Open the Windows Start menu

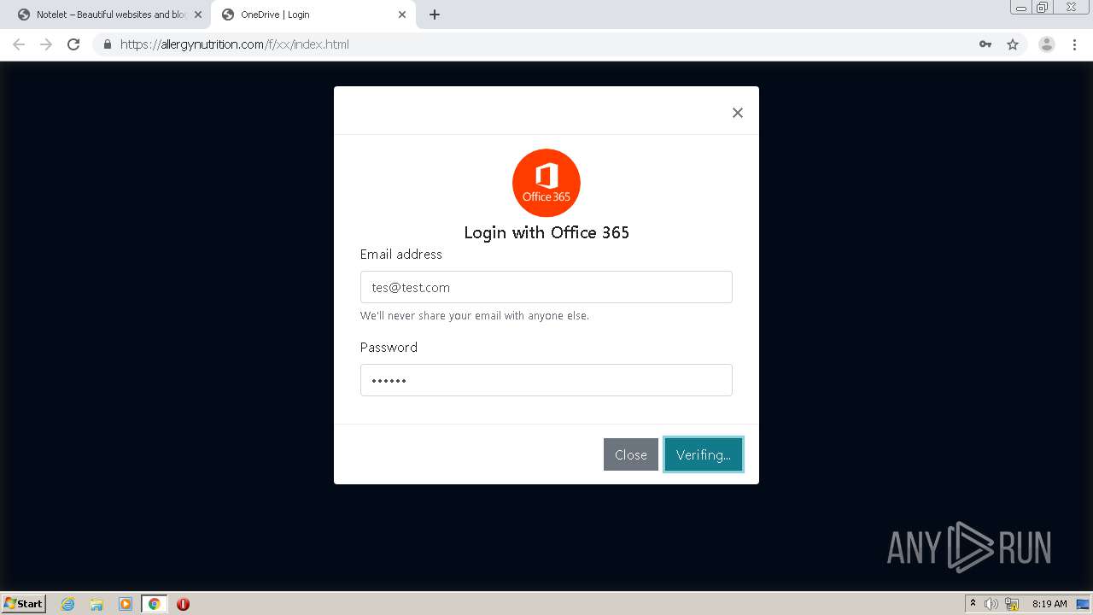[24, 604]
